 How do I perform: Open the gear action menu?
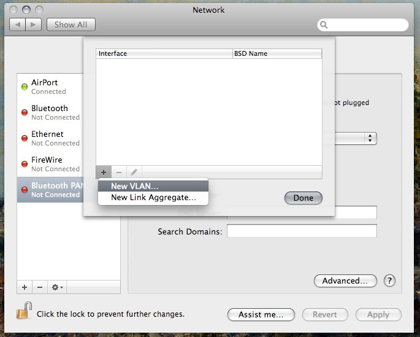(x=57, y=287)
